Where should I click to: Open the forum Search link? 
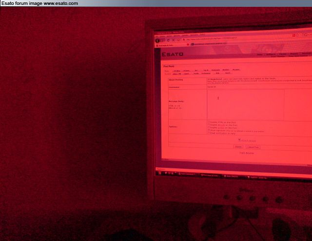point(228,73)
